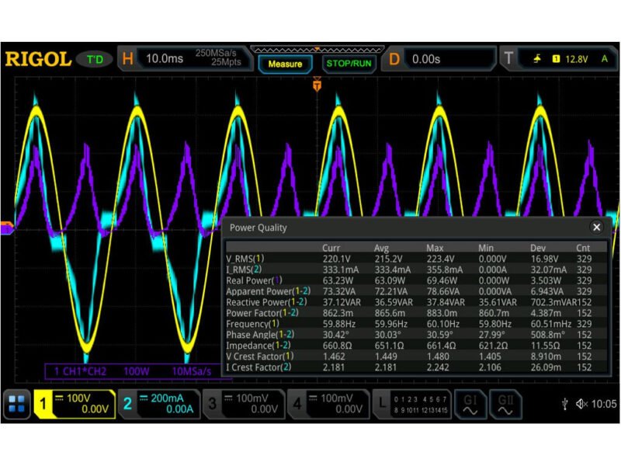Toggle channel 1 100V label

point(75,404)
